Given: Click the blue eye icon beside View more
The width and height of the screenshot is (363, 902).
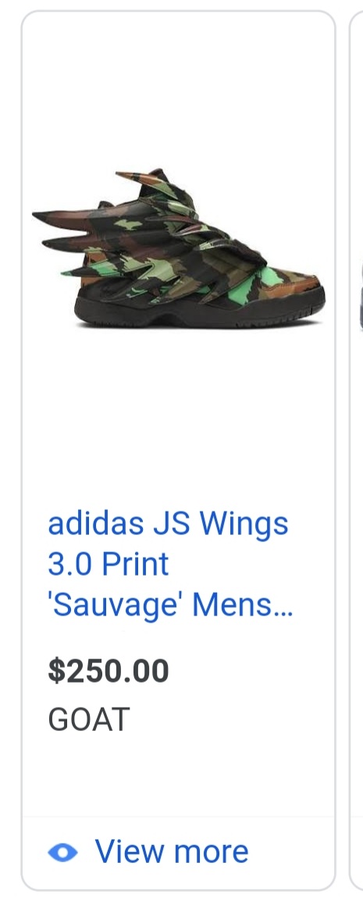Looking at the screenshot, I should coord(62,852).
